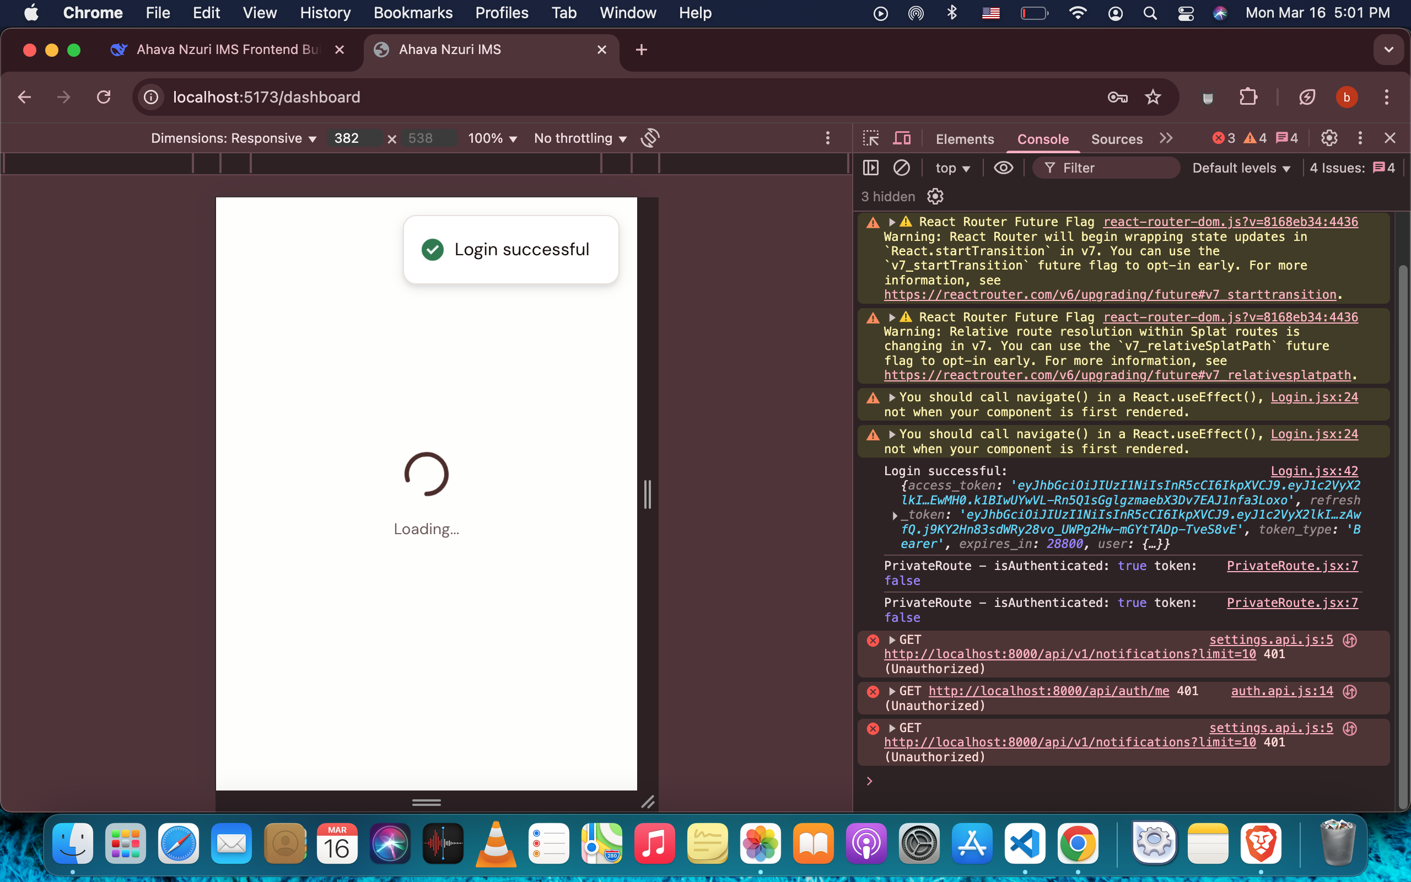Clear the console with the ban icon
The height and width of the screenshot is (882, 1411).
click(x=901, y=168)
